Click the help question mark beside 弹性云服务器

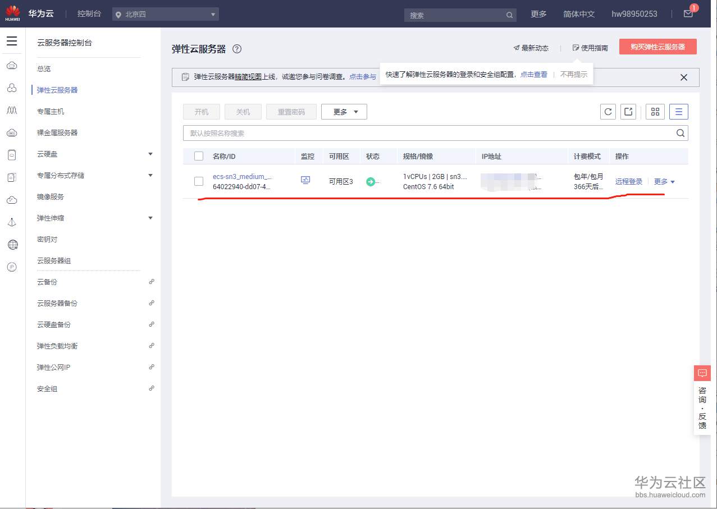[x=237, y=49]
